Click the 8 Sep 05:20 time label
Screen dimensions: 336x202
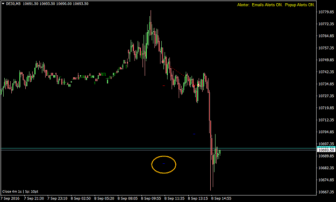tap(104, 198)
